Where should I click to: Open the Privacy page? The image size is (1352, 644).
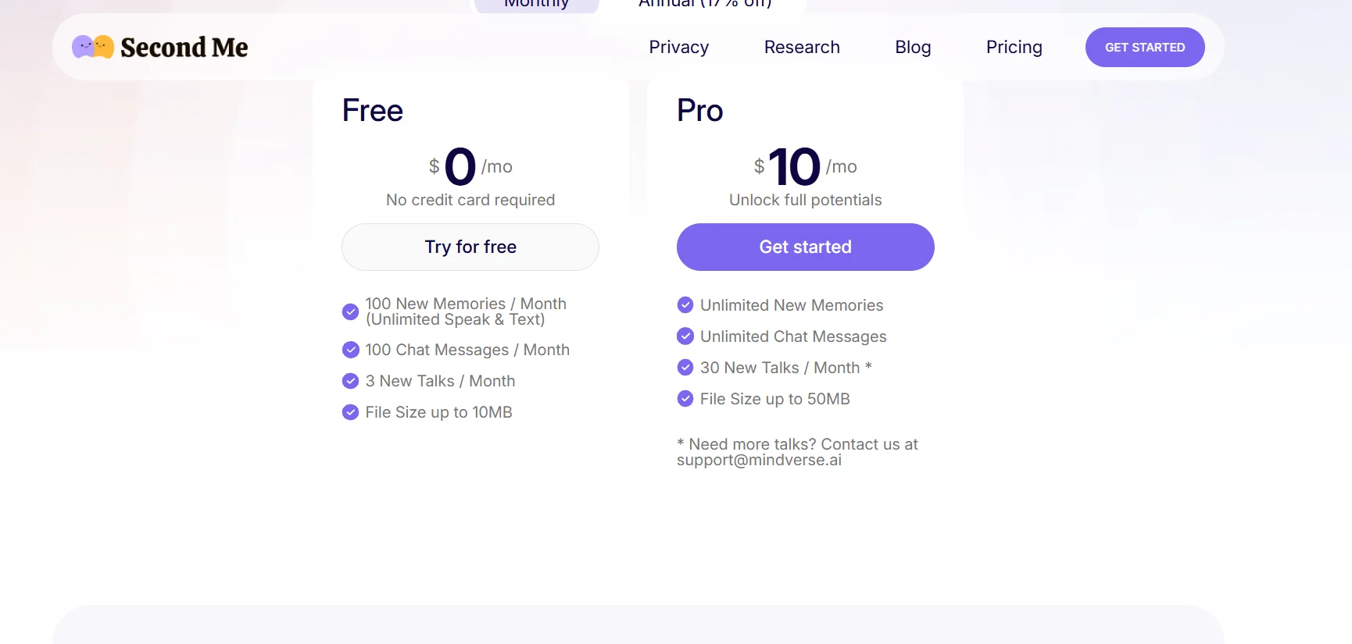click(x=678, y=48)
